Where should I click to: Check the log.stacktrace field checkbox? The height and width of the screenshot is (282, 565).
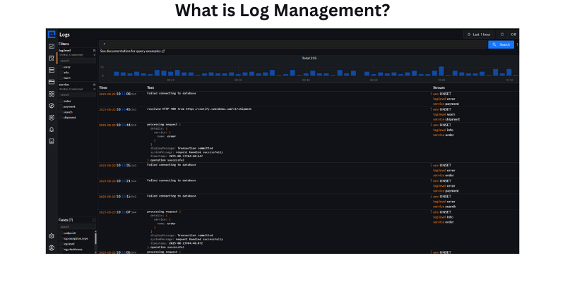coord(61,250)
